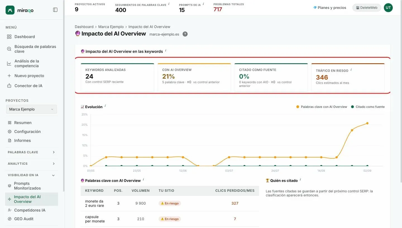Click keyword "monete da 2 euro rare"
Image resolution: width=402 pixels, height=228 pixels.
click(94, 203)
